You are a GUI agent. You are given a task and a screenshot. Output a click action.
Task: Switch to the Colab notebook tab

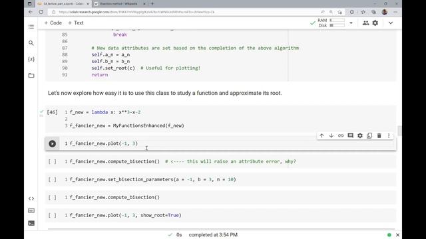point(63,4)
